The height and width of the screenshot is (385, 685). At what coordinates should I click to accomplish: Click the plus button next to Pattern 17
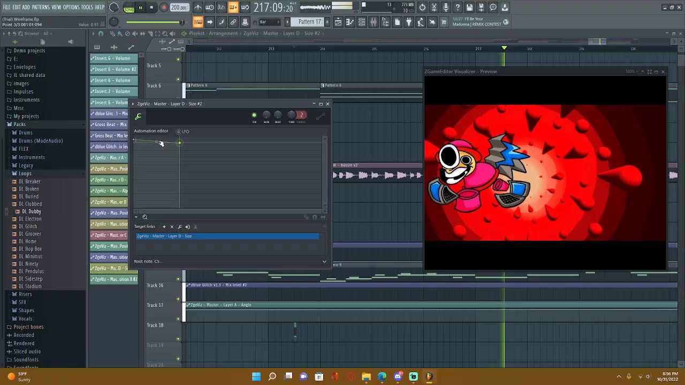[326, 22]
